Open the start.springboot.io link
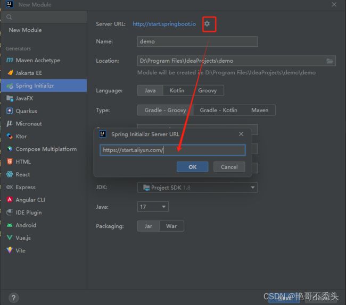 (x=164, y=24)
